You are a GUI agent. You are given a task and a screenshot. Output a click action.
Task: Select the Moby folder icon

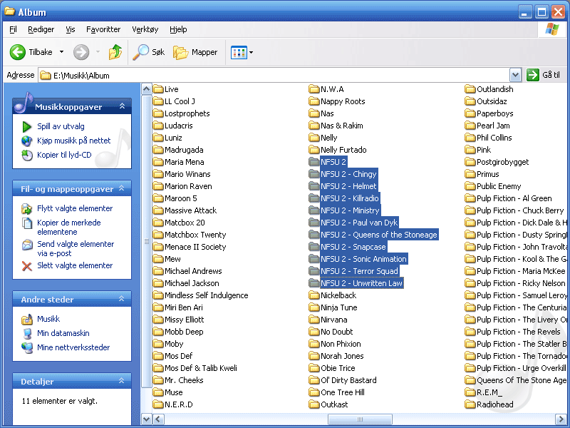[x=158, y=344]
